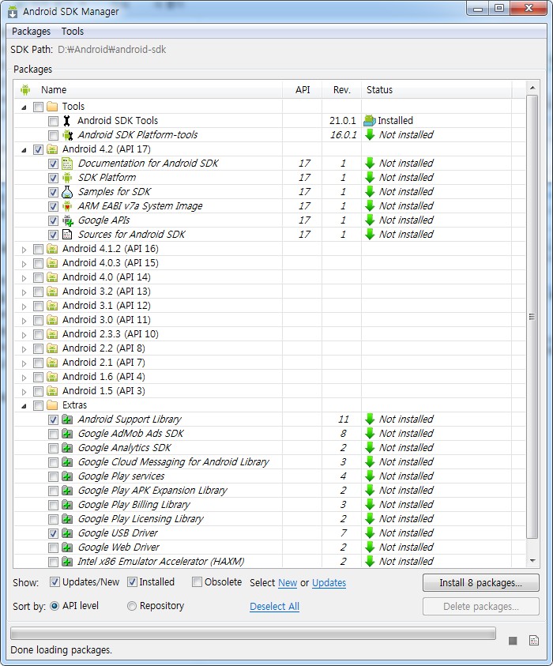Select the Repository sort option
Screen dimensions: 553x666
pyautogui.click(x=132, y=606)
